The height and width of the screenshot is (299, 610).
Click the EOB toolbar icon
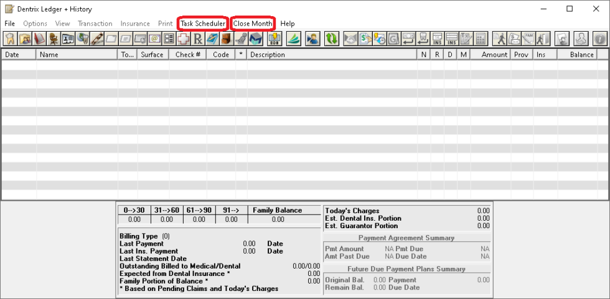pyautogui.click(x=274, y=39)
